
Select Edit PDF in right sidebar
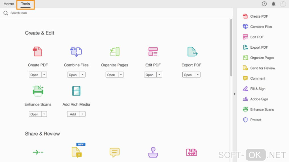click(253, 37)
